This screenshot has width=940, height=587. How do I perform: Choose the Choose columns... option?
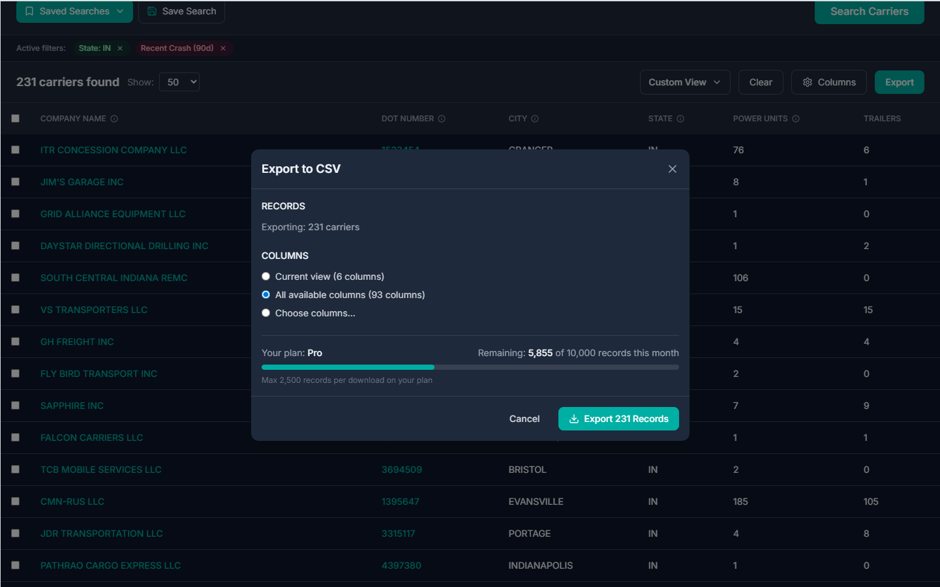tap(265, 312)
